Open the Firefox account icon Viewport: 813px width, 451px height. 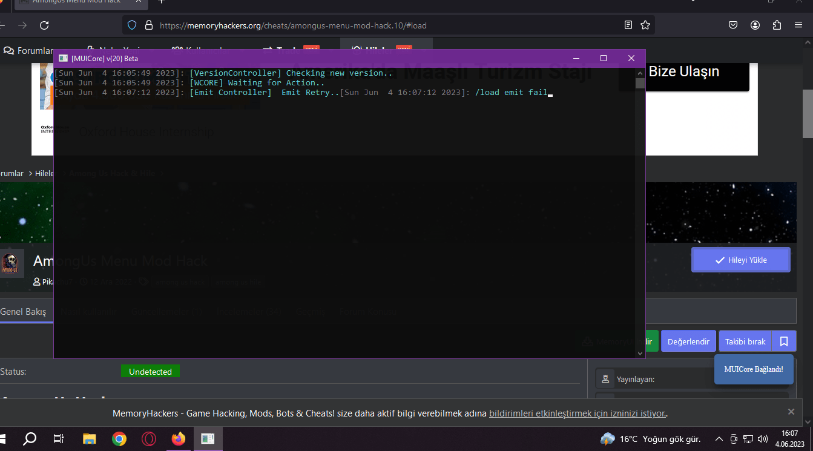tap(755, 25)
